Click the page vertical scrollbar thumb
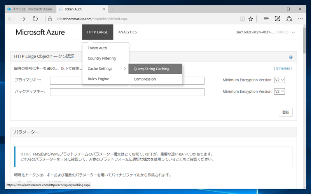This screenshot has width=311, height=194. (x=304, y=41)
